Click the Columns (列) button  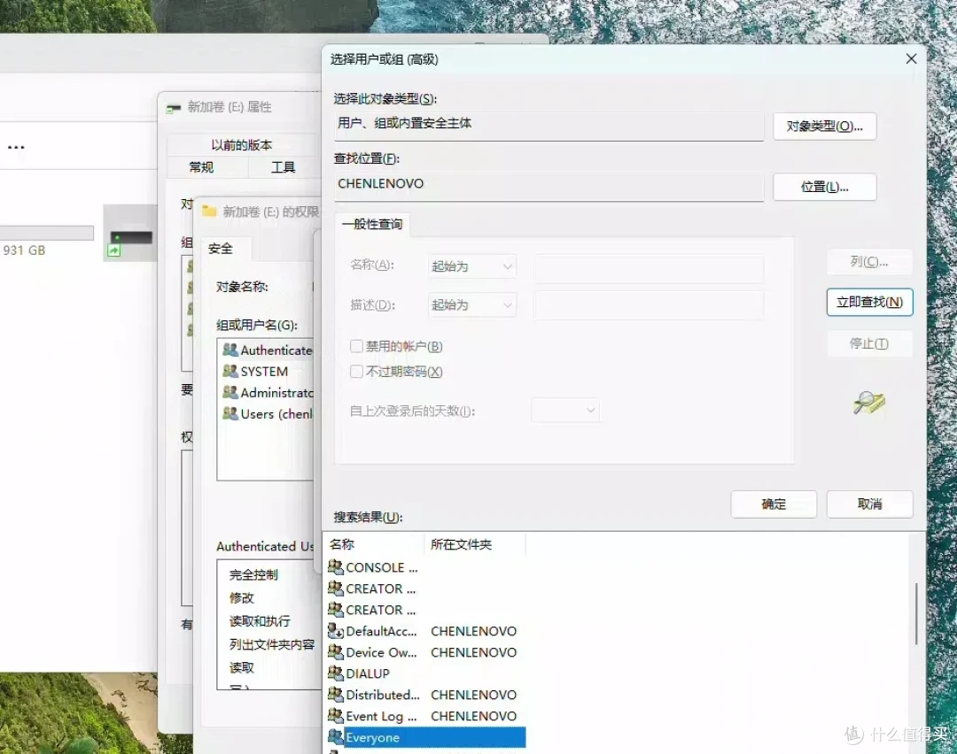point(869,262)
